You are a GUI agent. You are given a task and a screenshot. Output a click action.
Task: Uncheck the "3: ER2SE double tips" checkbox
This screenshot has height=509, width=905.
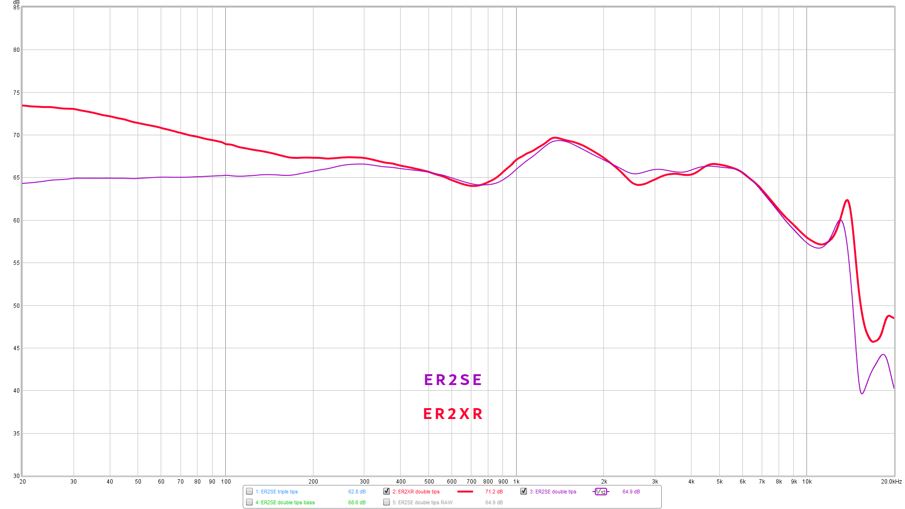pos(524,491)
